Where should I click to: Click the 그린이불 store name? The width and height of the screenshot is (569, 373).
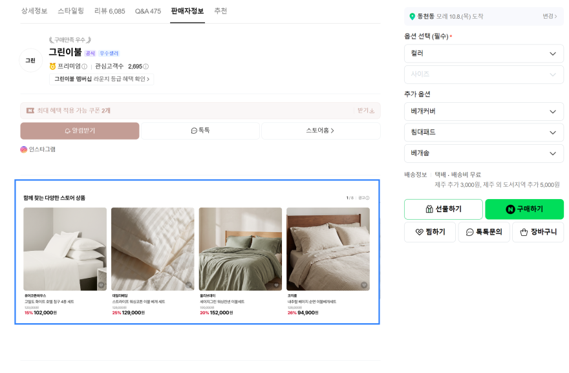[x=65, y=52]
